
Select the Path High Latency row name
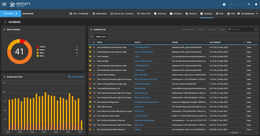click(x=104, y=107)
